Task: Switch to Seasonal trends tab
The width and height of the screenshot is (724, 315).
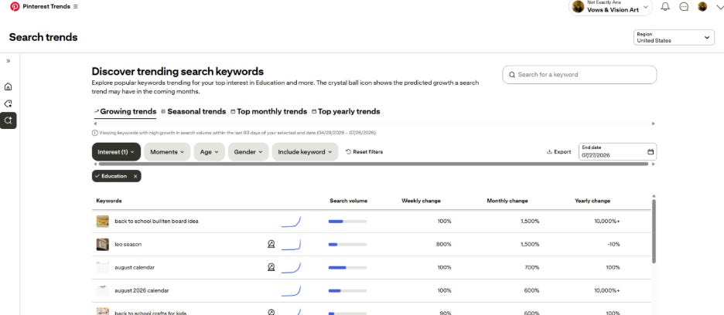Action: click(193, 112)
